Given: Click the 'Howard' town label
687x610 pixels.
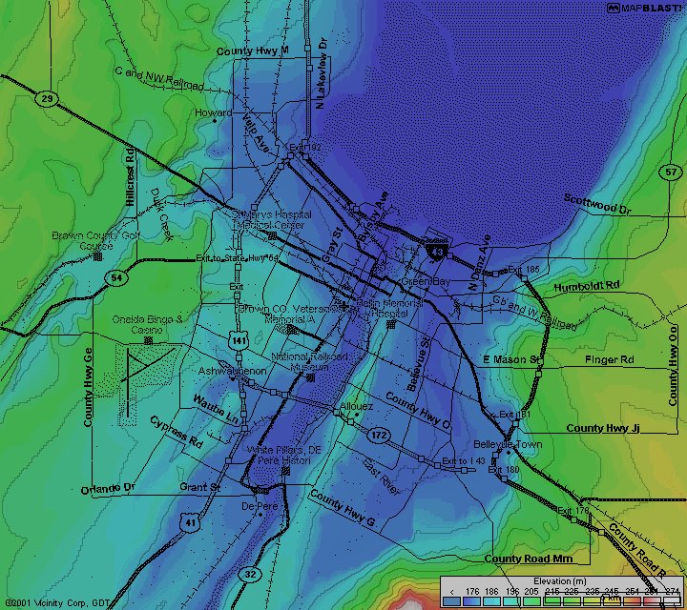Looking at the screenshot, I should coord(213,112).
